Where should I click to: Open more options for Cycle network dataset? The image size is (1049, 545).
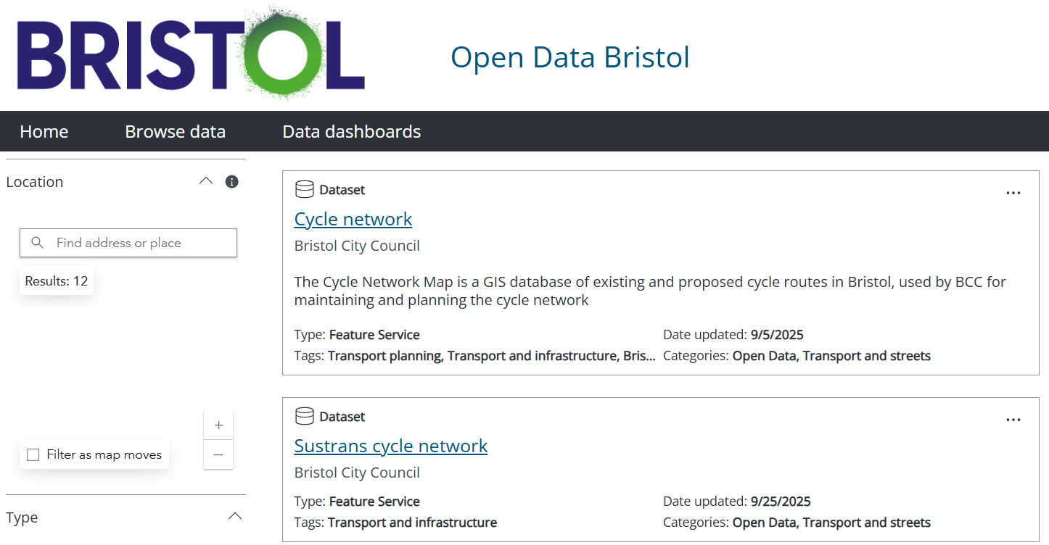click(x=1013, y=193)
